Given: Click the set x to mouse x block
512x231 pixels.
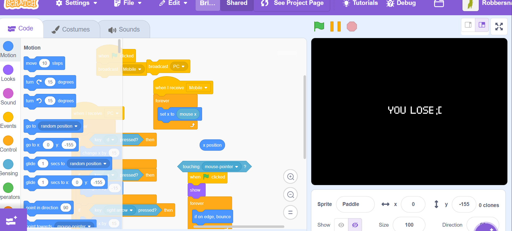Looking at the screenshot, I should (x=180, y=114).
